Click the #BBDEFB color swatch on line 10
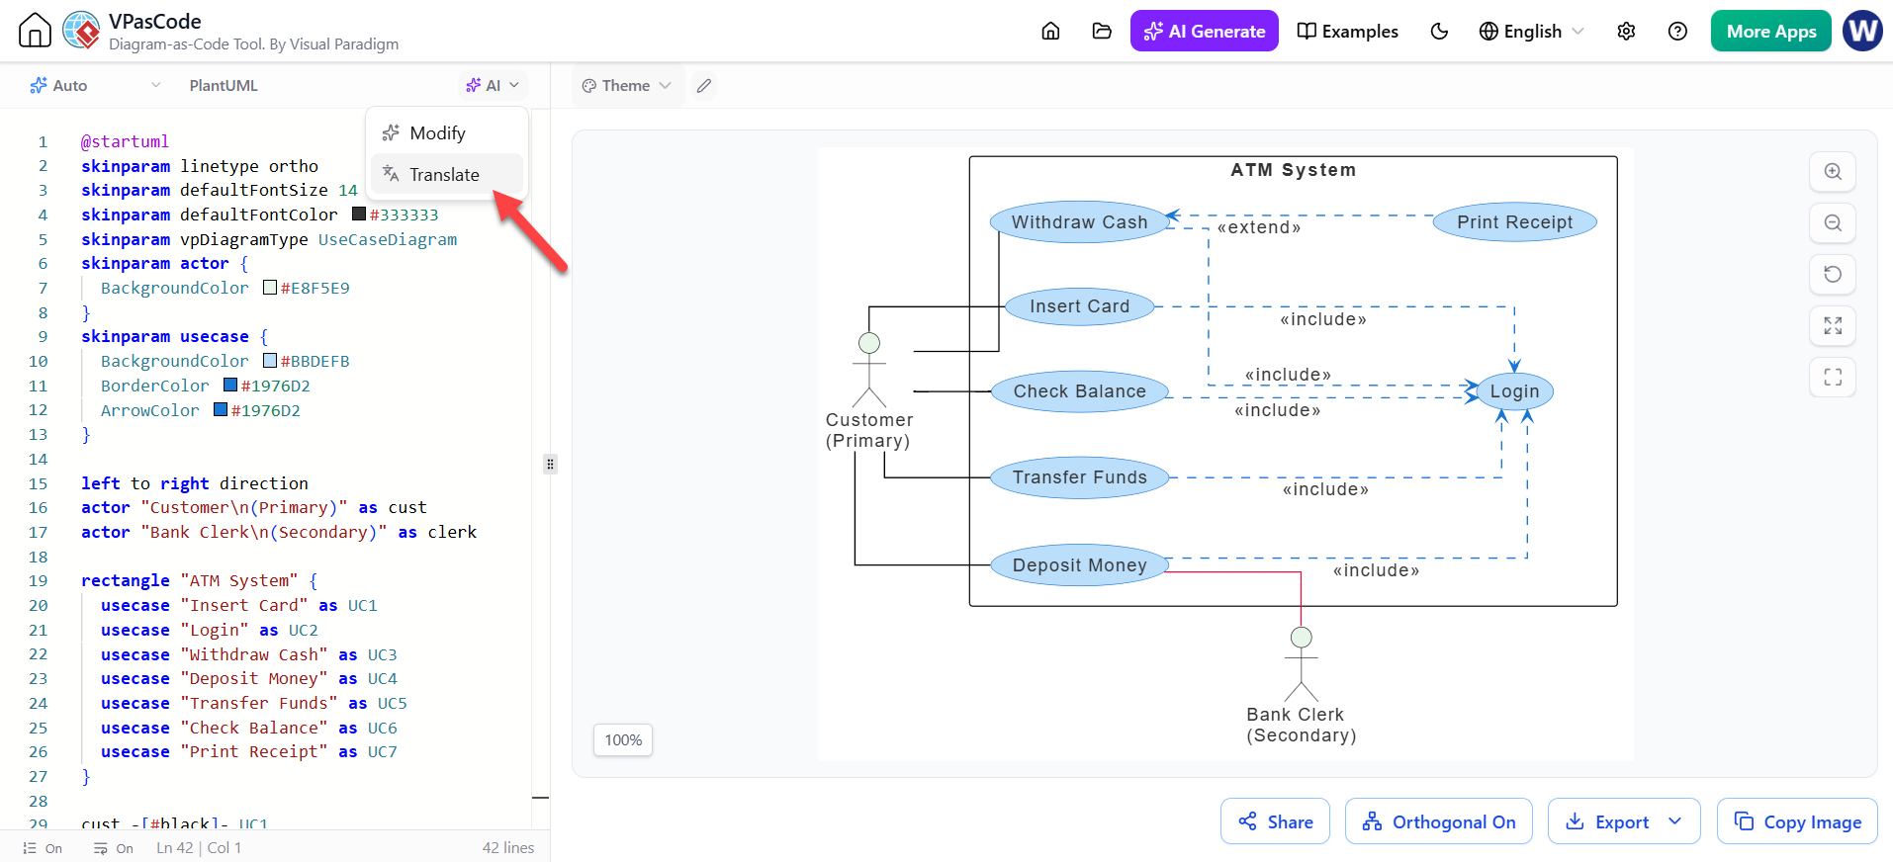The image size is (1893, 862). pyautogui.click(x=270, y=361)
